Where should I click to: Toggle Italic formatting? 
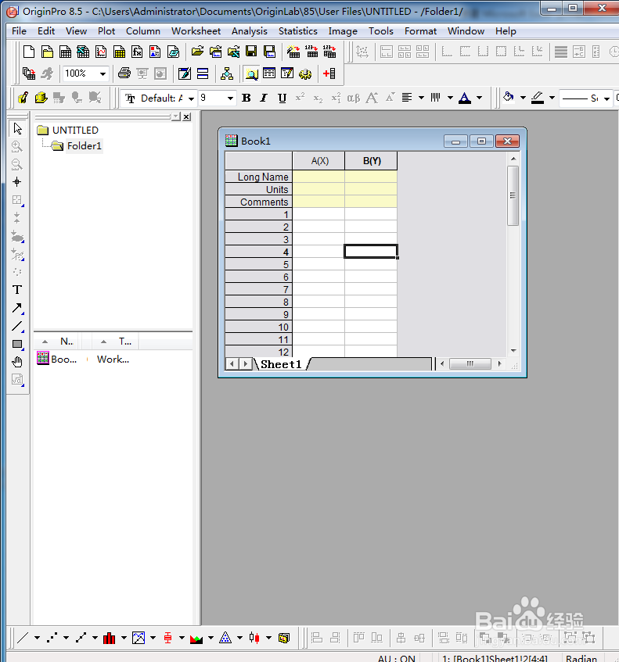264,98
